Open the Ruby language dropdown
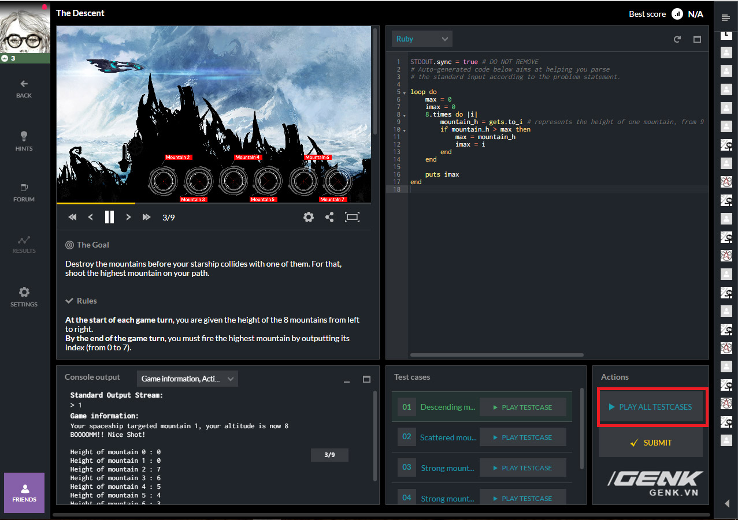Screen dimensions: 738x520 422,39
